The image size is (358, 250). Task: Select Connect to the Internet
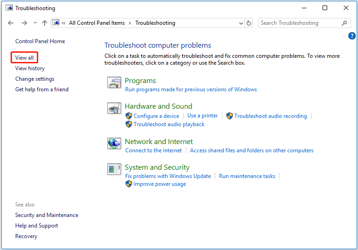(x=153, y=150)
